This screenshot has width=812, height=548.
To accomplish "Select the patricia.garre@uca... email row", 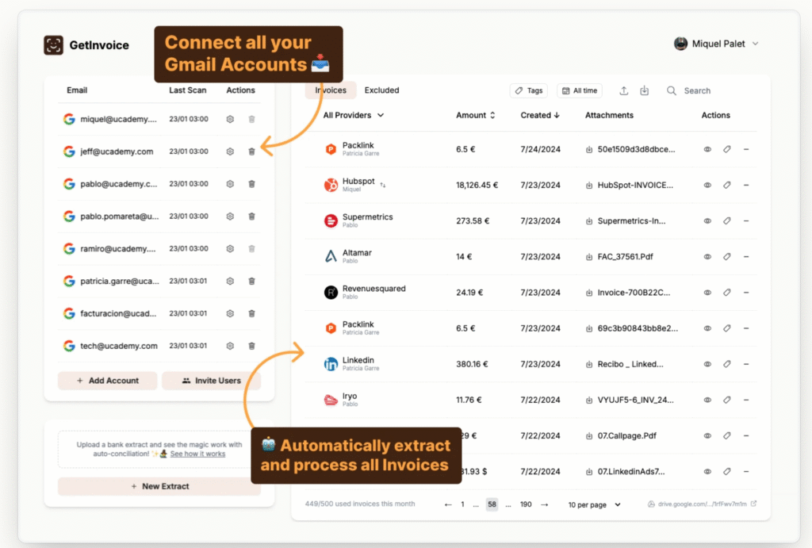I will 159,281.
